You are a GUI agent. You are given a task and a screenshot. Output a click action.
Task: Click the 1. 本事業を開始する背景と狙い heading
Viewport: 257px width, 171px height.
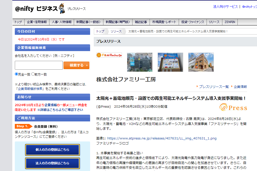pos(120,153)
